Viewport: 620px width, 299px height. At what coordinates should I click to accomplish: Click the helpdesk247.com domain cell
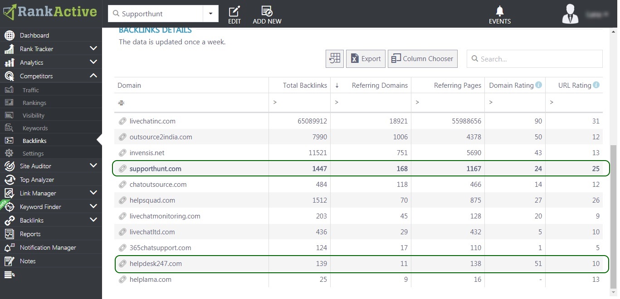[x=191, y=264]
